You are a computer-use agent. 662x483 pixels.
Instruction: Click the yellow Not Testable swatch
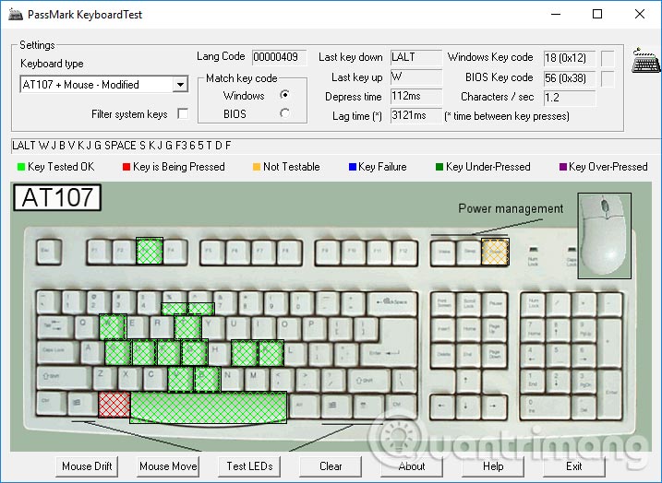[257, 167]
